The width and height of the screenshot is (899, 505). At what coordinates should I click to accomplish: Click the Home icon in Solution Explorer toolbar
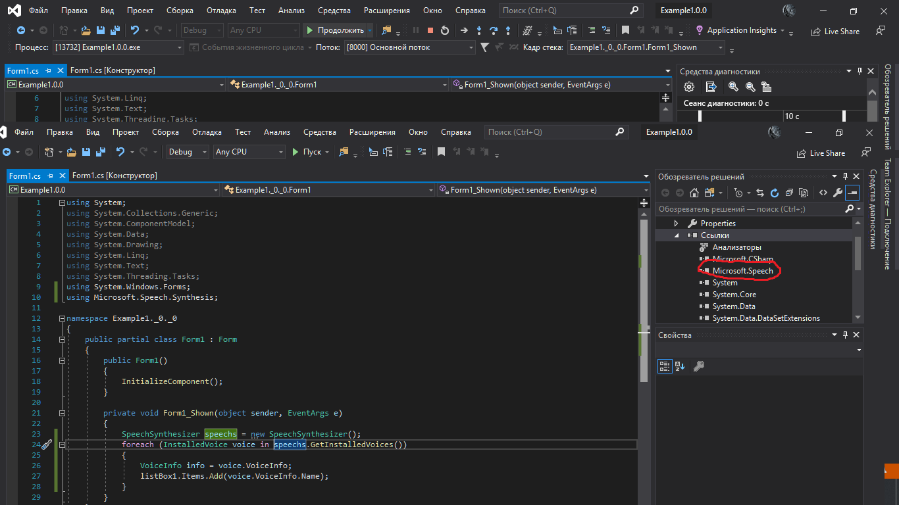point(694,193)
